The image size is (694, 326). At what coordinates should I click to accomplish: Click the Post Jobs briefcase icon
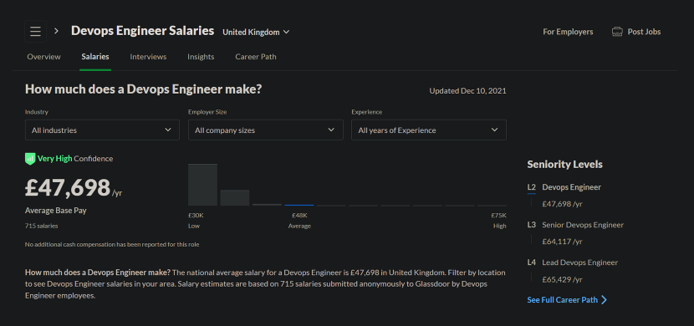(x=617, y=32)
